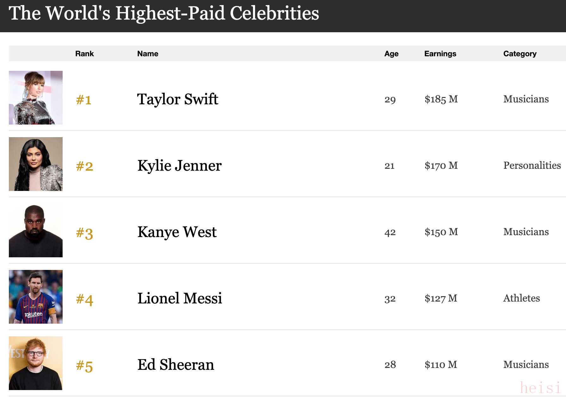Click the #1 rank number

click(84, 100)
